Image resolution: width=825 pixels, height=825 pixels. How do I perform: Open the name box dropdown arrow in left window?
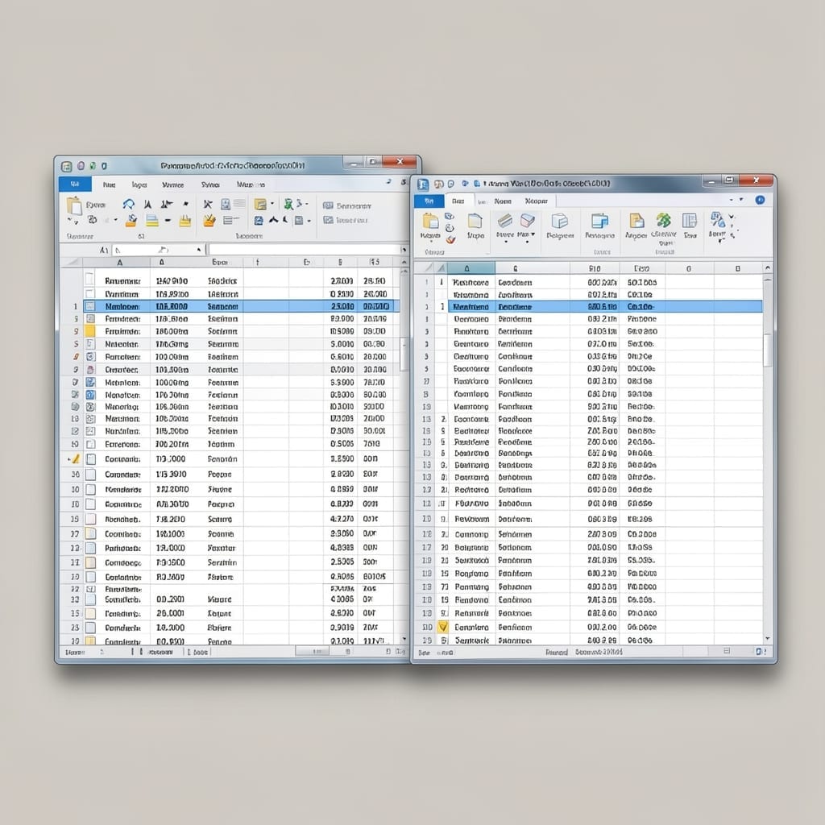coord(199,250)
